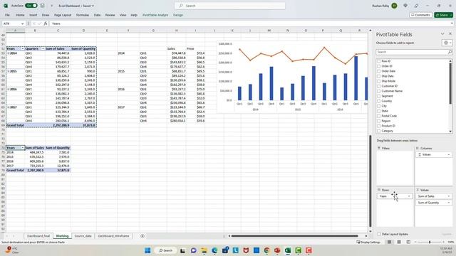Open the Customize Quick Access Toolbar arrow
The image size is (456, 256).
(x=52, y=6)
